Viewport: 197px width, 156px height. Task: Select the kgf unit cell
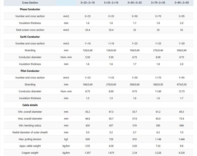coord(66,139)
